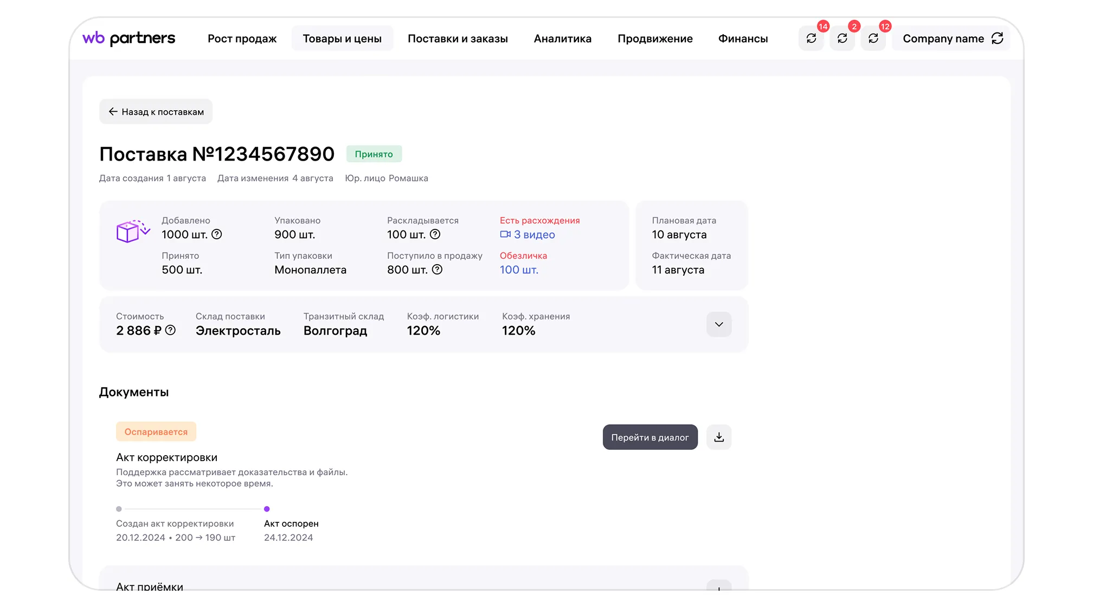Go back via Назад к поставкам
Screen dimensions: 1093x607
click(156, 112)
